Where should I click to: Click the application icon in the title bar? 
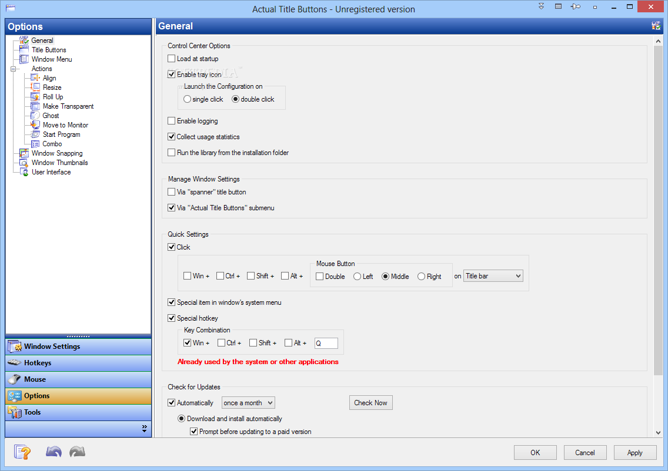pos(11,8)
